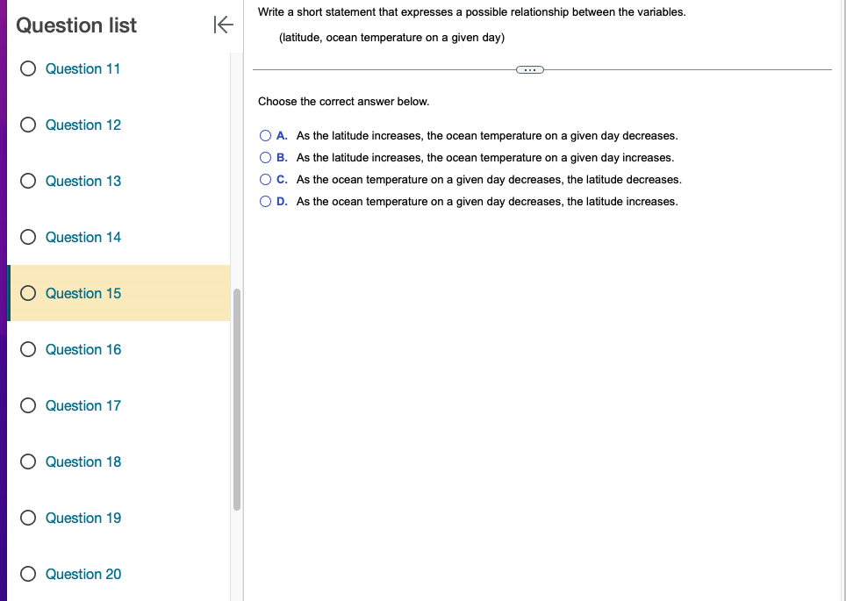Open Question 12
The height and width of the screenshot is (601, 846).
click(82, 125)
